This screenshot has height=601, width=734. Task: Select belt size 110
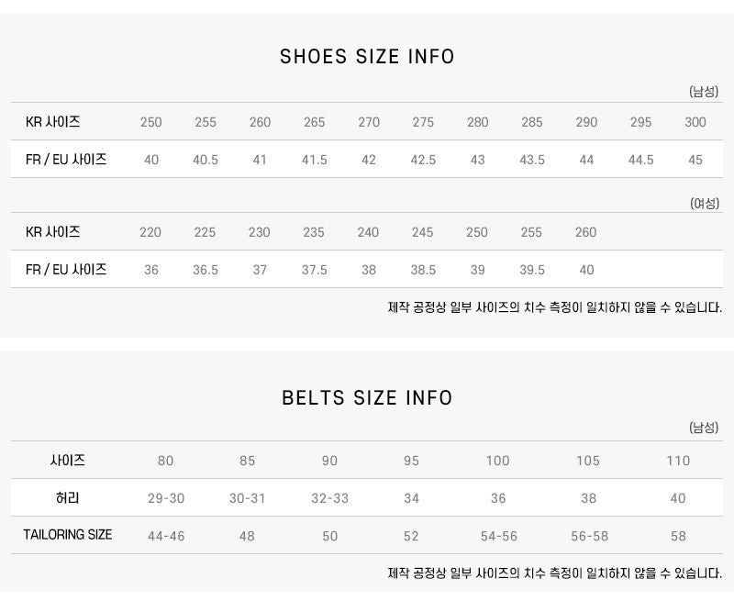[678, 461]
